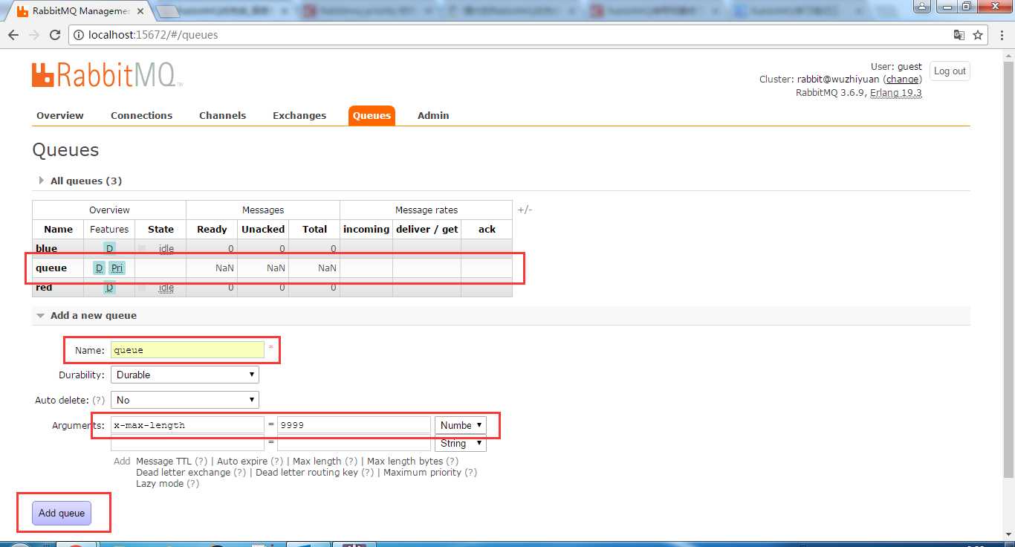
Task: Close the RabbitMQ Management tab
Action: click(x=140, y=12)
